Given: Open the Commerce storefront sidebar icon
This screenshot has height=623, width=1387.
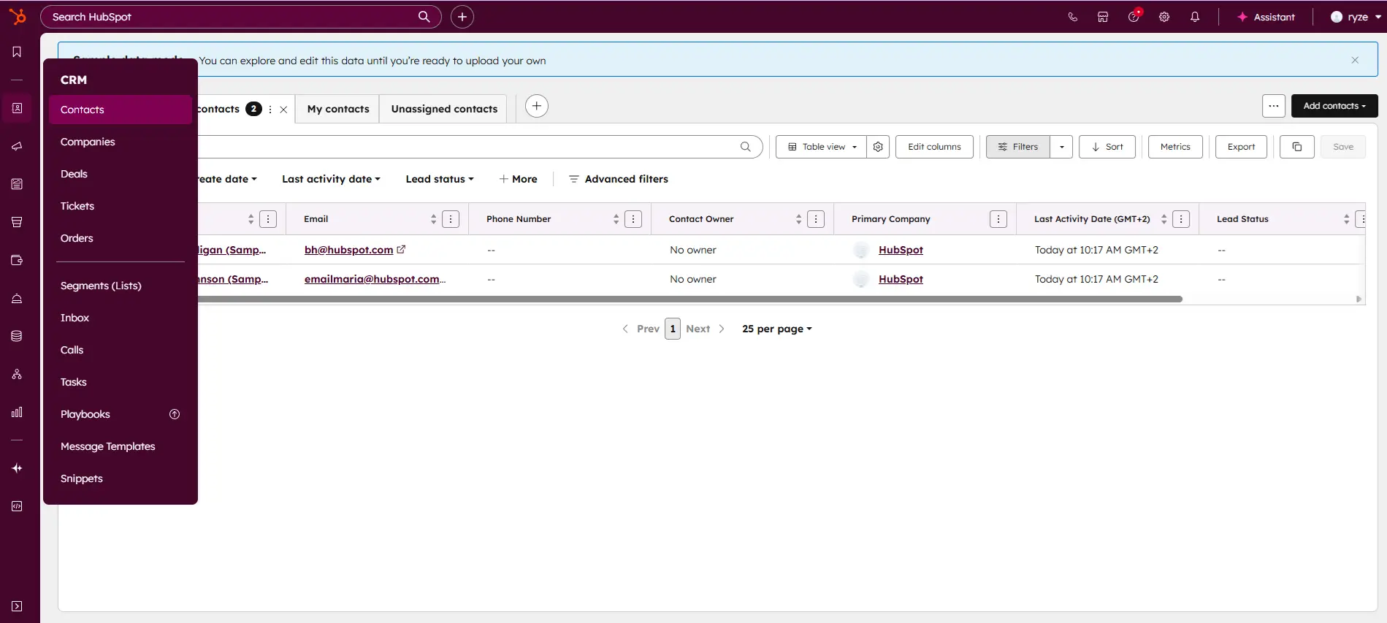Looking at the screenshot, I should pos(17,222).
